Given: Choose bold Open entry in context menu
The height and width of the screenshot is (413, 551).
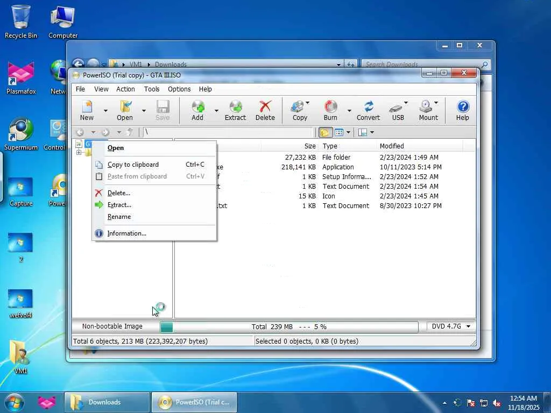Looking at the screenshot, I should pyautogui.click(x=154, y=148).
